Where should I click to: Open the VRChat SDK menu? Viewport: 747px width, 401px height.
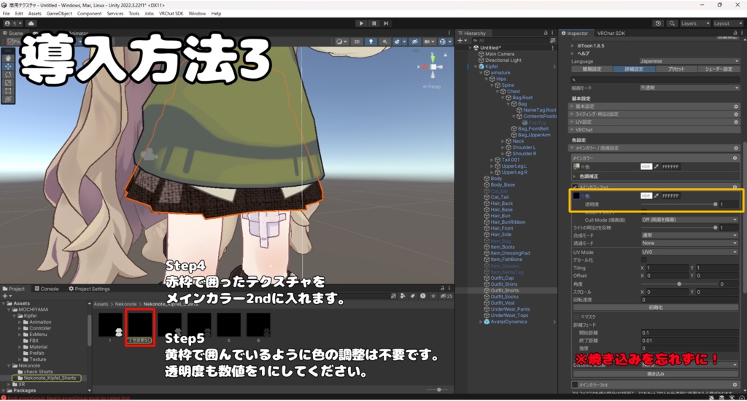(171, 14)
